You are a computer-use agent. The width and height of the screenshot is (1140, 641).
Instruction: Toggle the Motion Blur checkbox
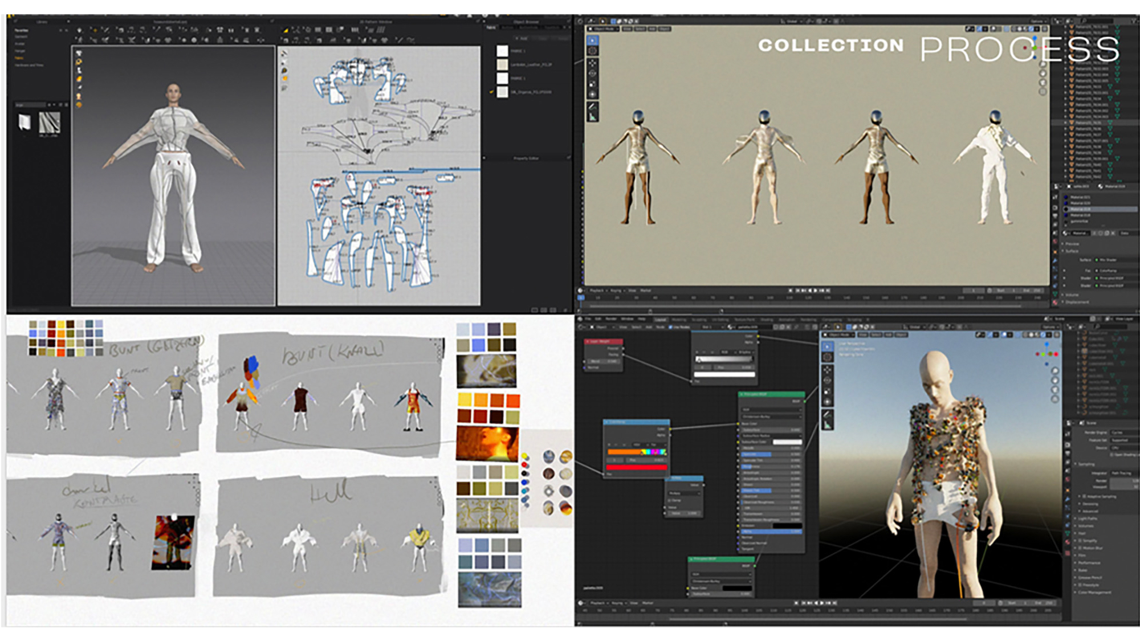[x=1079, y=548]
